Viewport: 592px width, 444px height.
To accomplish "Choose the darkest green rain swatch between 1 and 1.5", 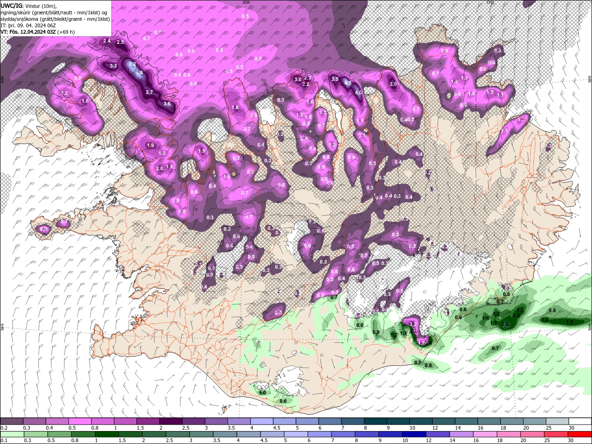I will [106, 434].
